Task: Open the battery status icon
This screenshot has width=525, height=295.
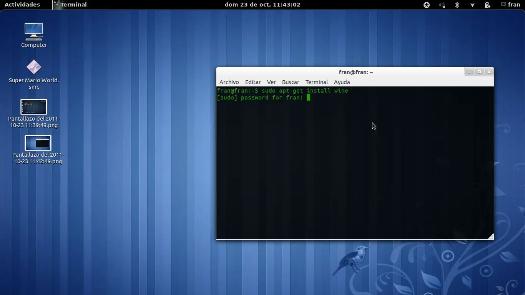Action: [x=487, y=5]
